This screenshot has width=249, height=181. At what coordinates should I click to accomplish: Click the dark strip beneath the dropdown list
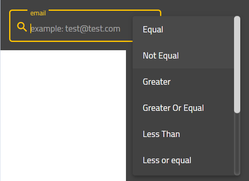187,179
